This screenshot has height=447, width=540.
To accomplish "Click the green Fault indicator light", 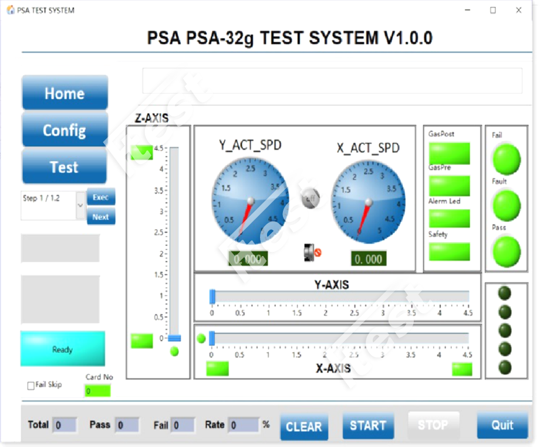I will click(505, 204).
